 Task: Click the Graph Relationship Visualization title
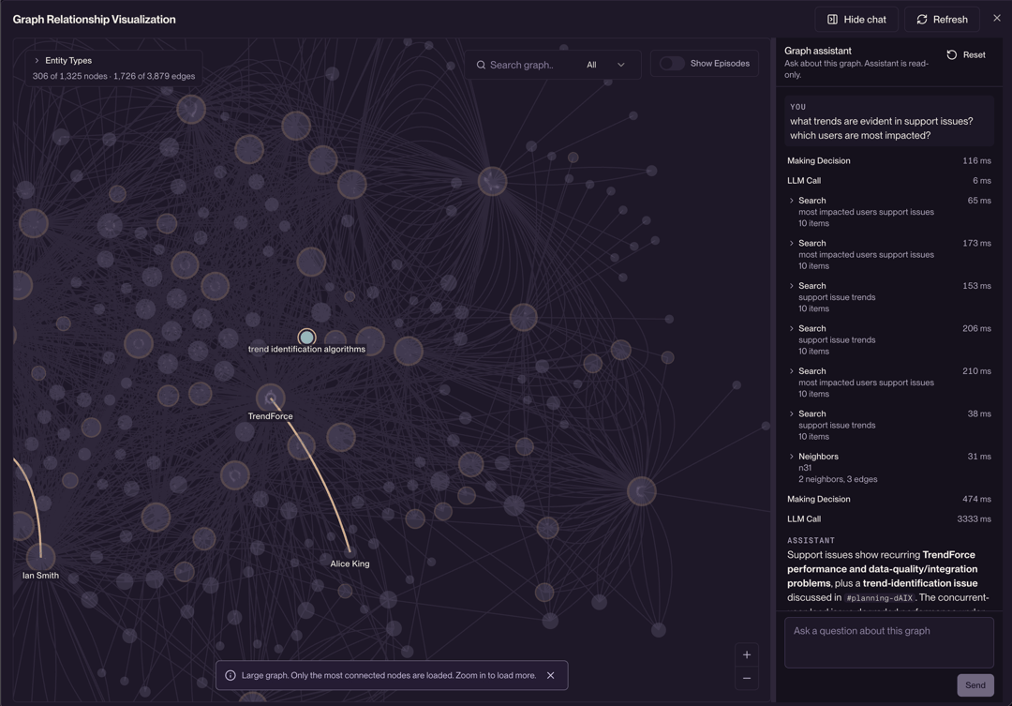click(95, 20)
